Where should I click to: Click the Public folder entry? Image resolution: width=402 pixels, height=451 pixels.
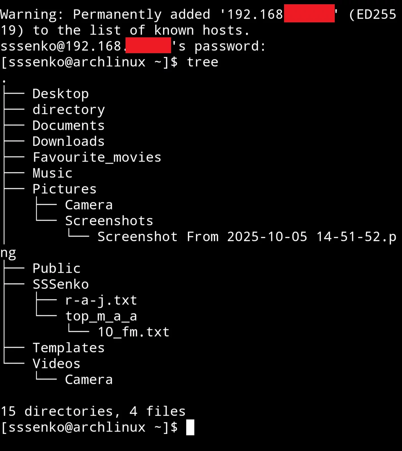(x=56, y=268)
